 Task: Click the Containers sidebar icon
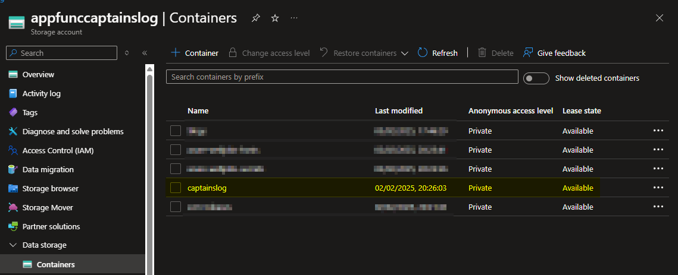27,264
